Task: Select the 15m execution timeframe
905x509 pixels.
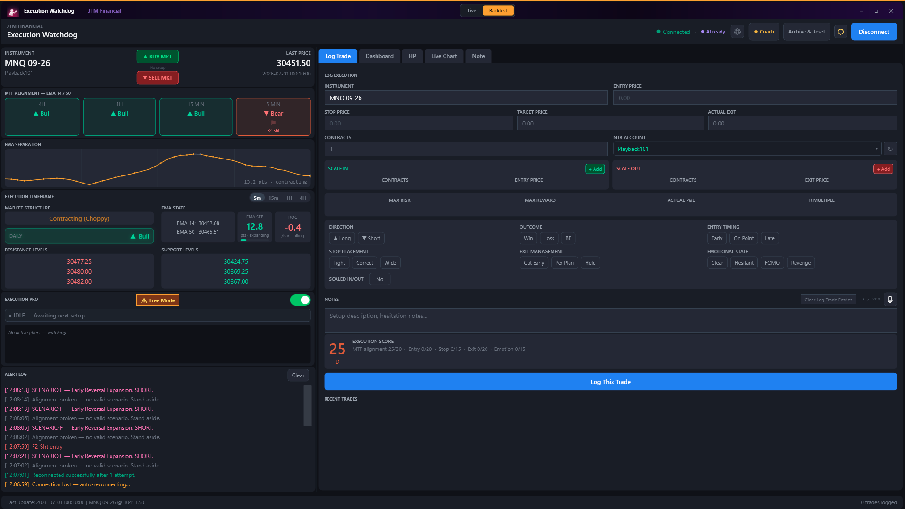Action: 273,198
